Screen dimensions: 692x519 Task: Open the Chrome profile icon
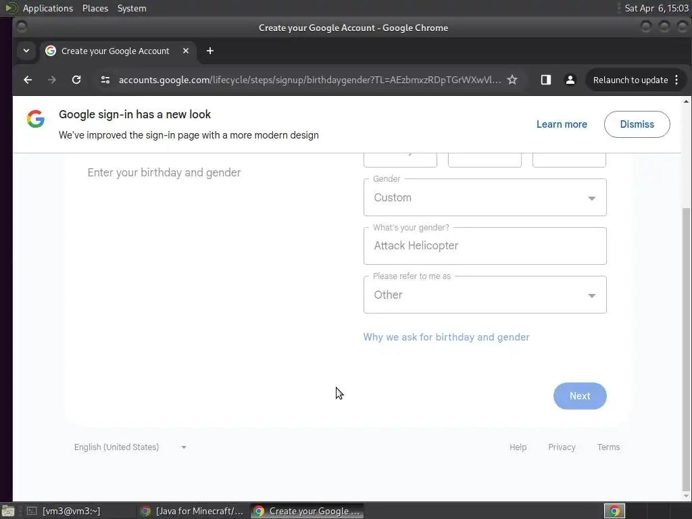pyautogui.click(x=570, y=80)
